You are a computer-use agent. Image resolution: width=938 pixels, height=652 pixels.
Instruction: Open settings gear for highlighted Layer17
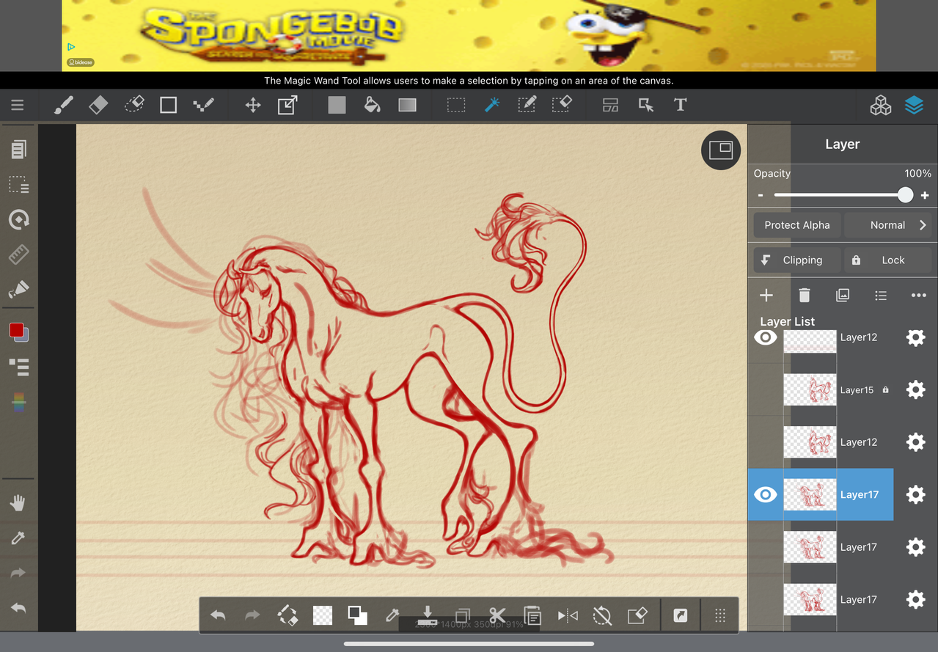(916, 495)
